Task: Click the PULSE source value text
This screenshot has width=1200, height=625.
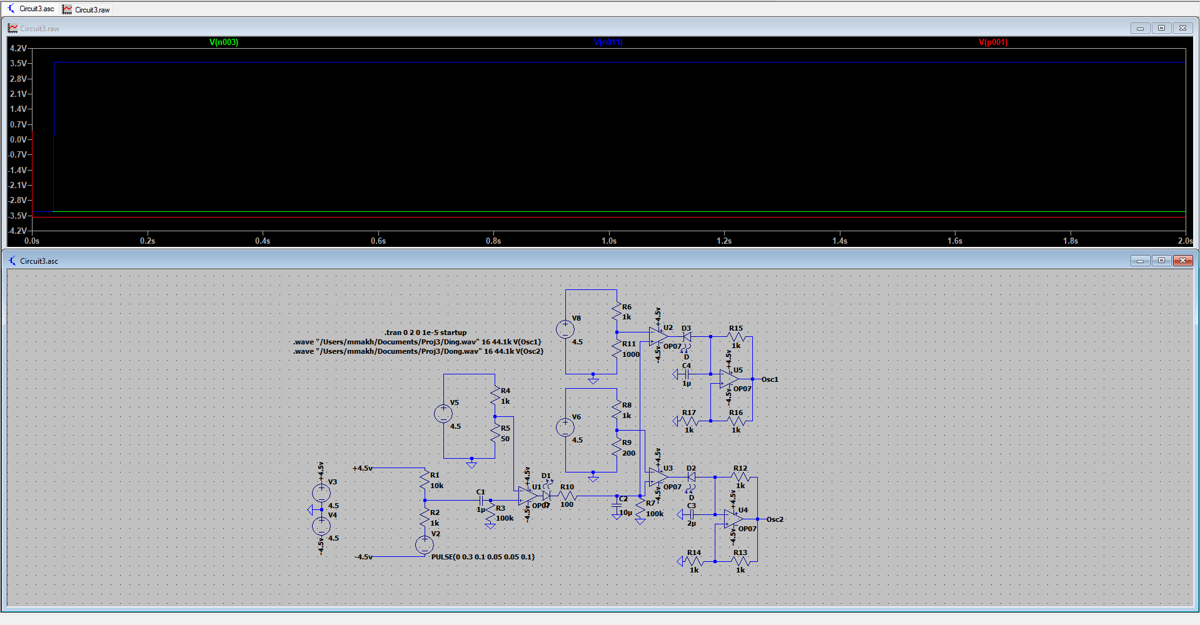Action: (x=482, y=557)
